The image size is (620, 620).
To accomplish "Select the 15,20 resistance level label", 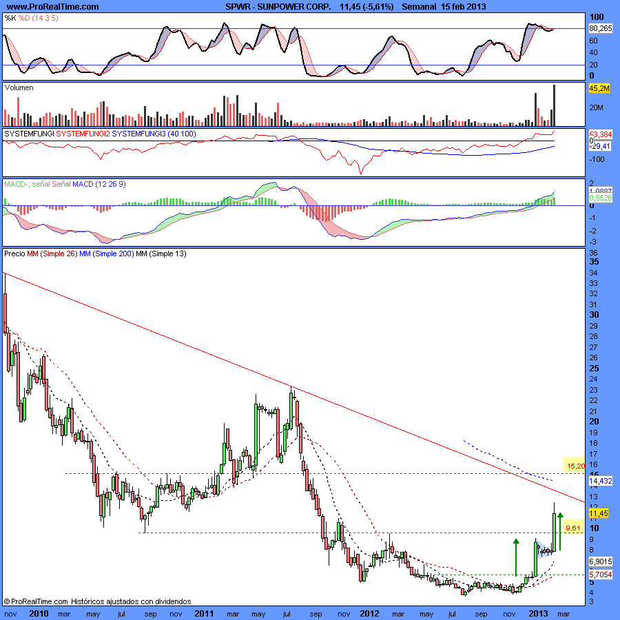I will [575, 466].
